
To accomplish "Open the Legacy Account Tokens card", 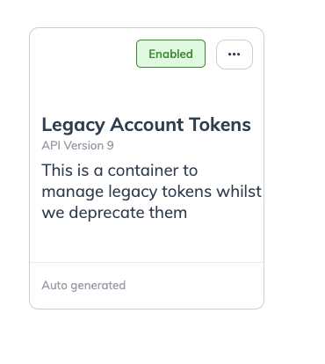I will click(x=147, y=168).
